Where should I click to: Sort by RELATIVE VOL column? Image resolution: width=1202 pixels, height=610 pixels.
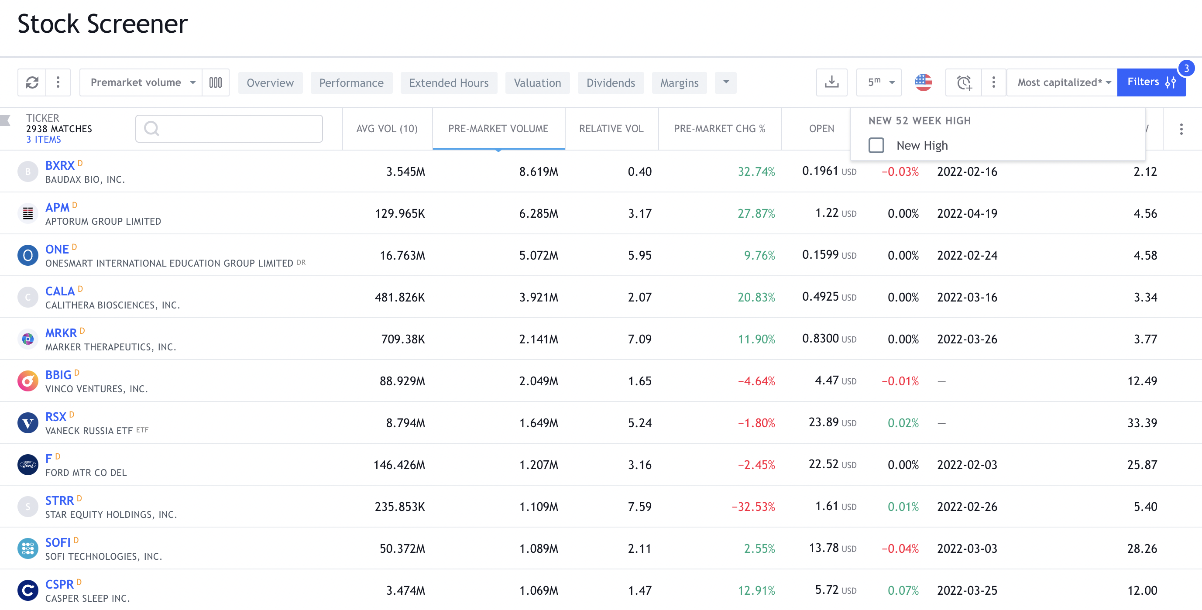click(x=611, y=129)
